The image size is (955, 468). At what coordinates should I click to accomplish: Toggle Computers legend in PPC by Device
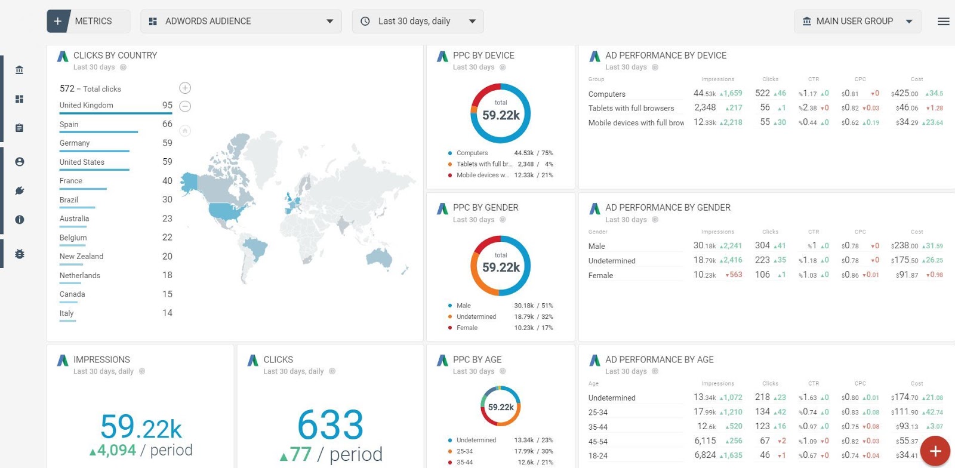point(500,153)
